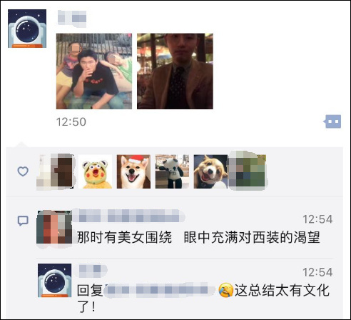Tap the blurred name after 回复
This screenshot has height=320, width=351.
pyautogui.click(x=159, y=290)
